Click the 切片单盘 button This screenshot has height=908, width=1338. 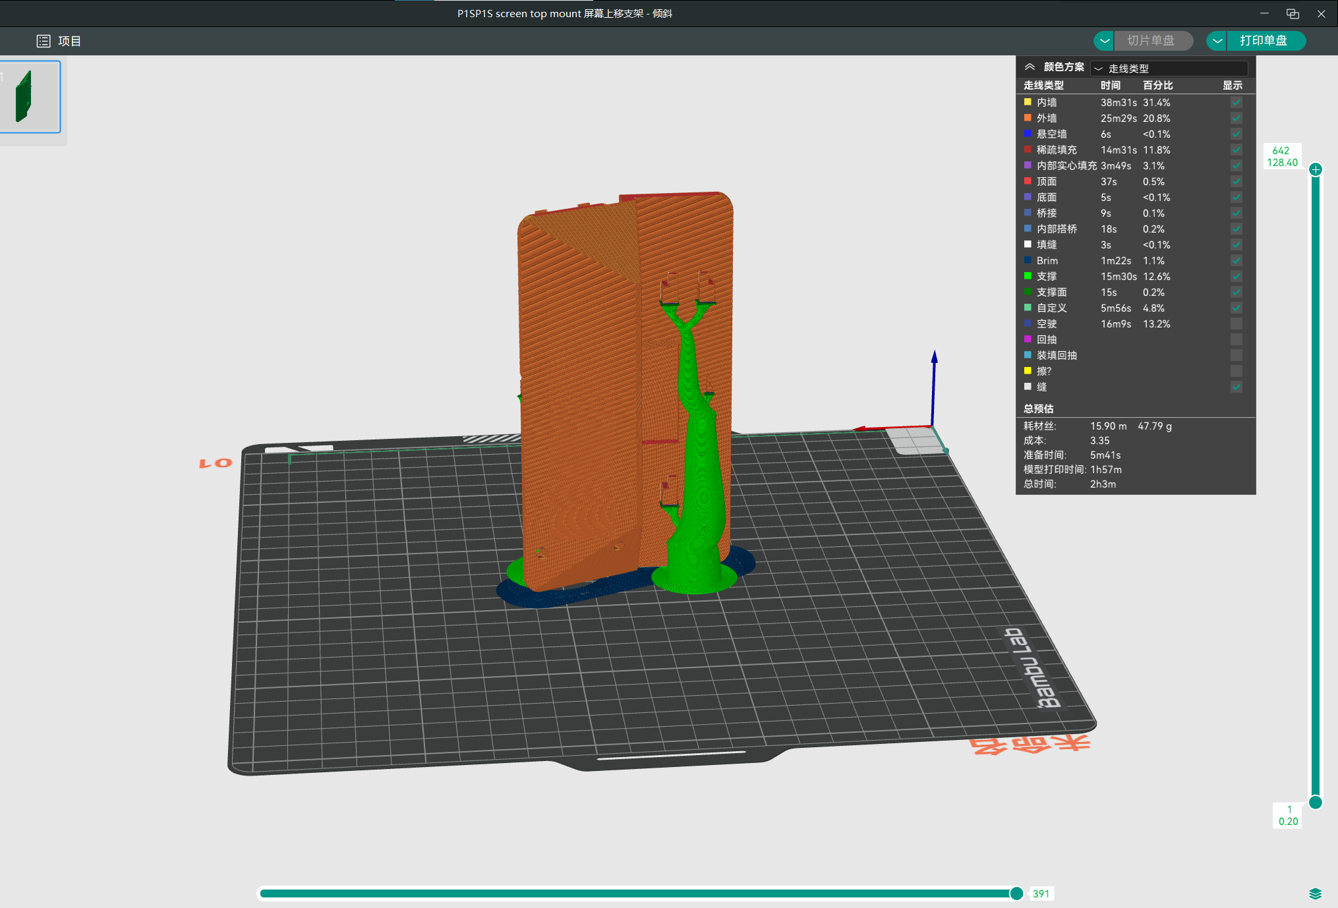point(1153,40)
